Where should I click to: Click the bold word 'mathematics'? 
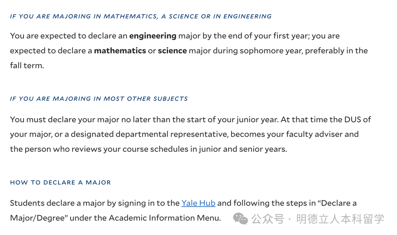(x=120, y=51)
